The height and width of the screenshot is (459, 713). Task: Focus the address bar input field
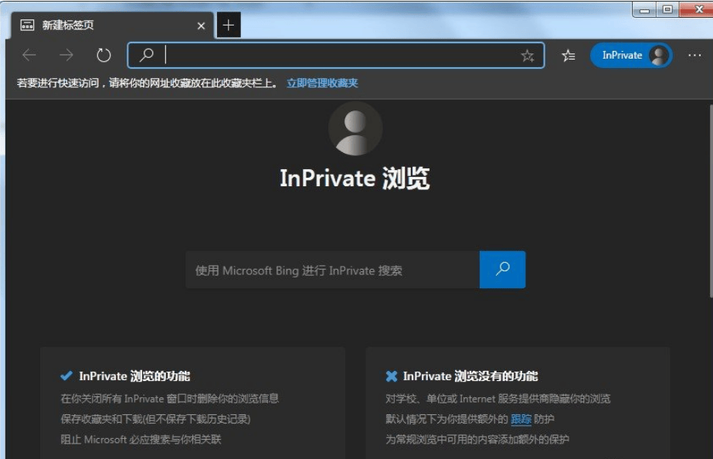340,56
